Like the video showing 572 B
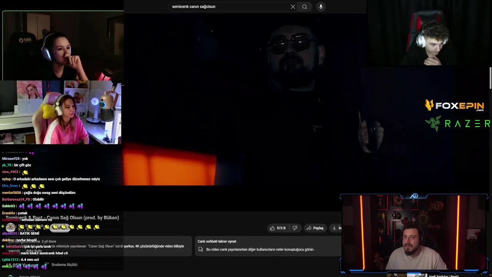Image resolution: width=492 pixels, height=277 pixels. coord(278,228)
